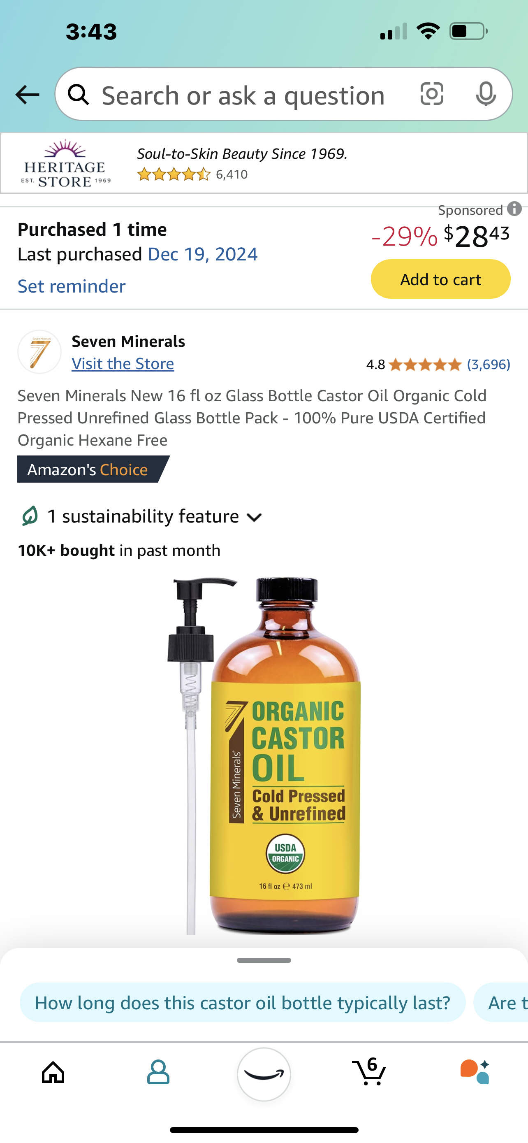Pull up the bottom sheet drag handle

264,960
